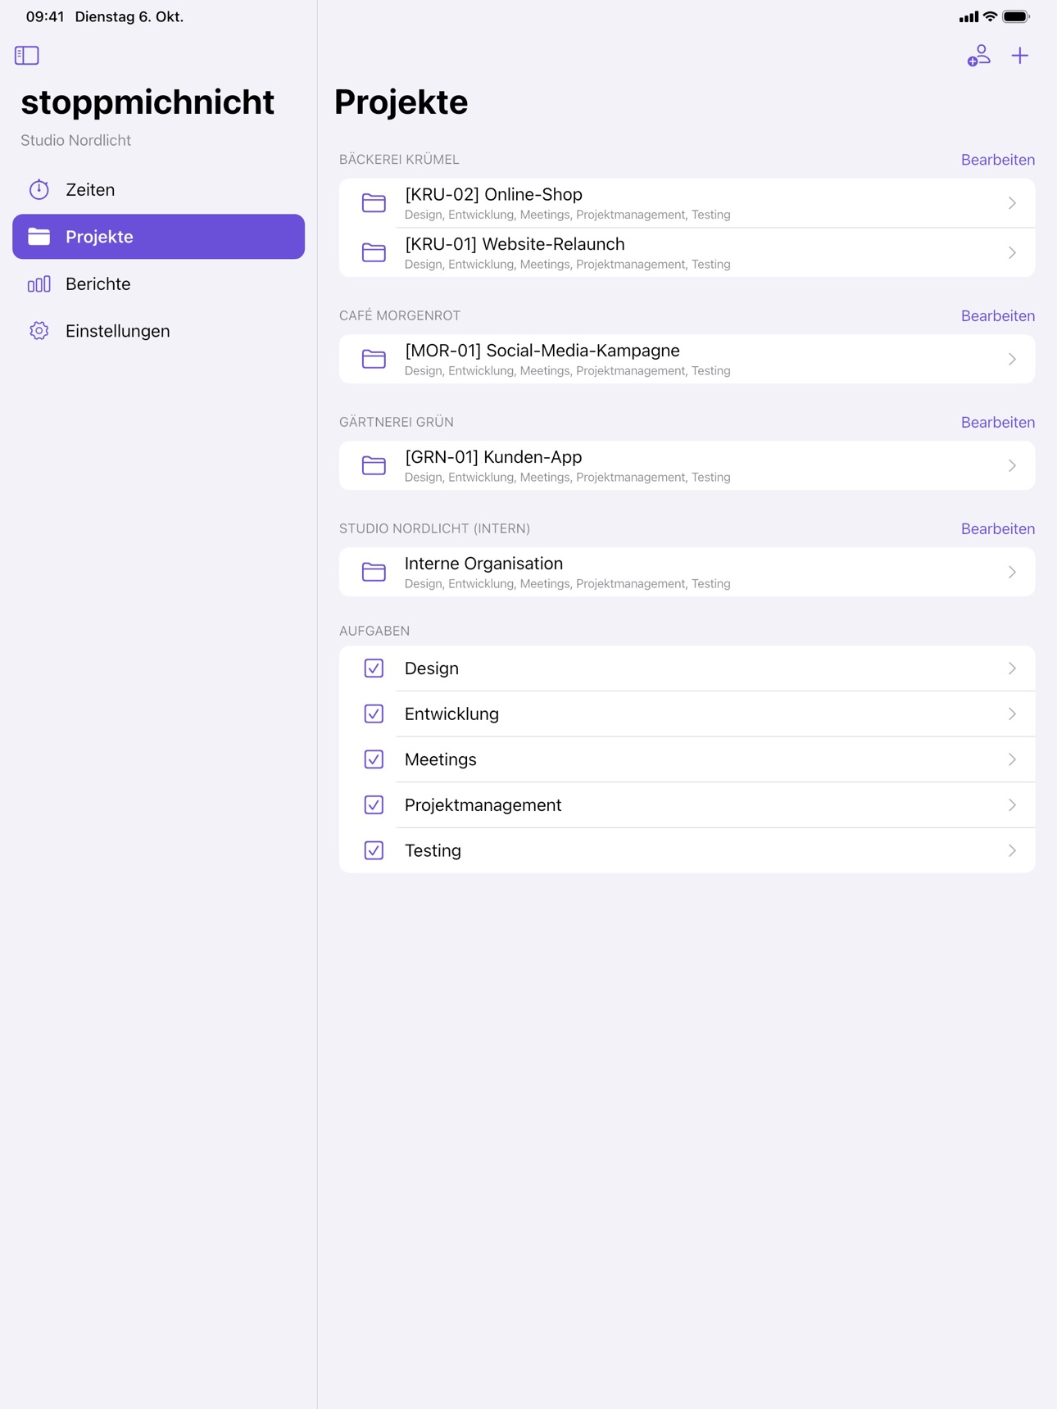Toggle the Design task checkbox
This screenshot has height=1409, width=1057.
(374, 668)
